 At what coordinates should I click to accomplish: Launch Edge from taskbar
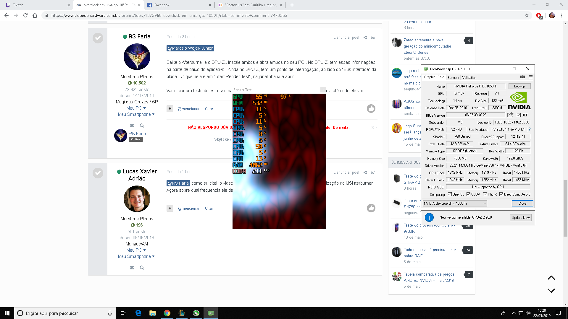138,313
